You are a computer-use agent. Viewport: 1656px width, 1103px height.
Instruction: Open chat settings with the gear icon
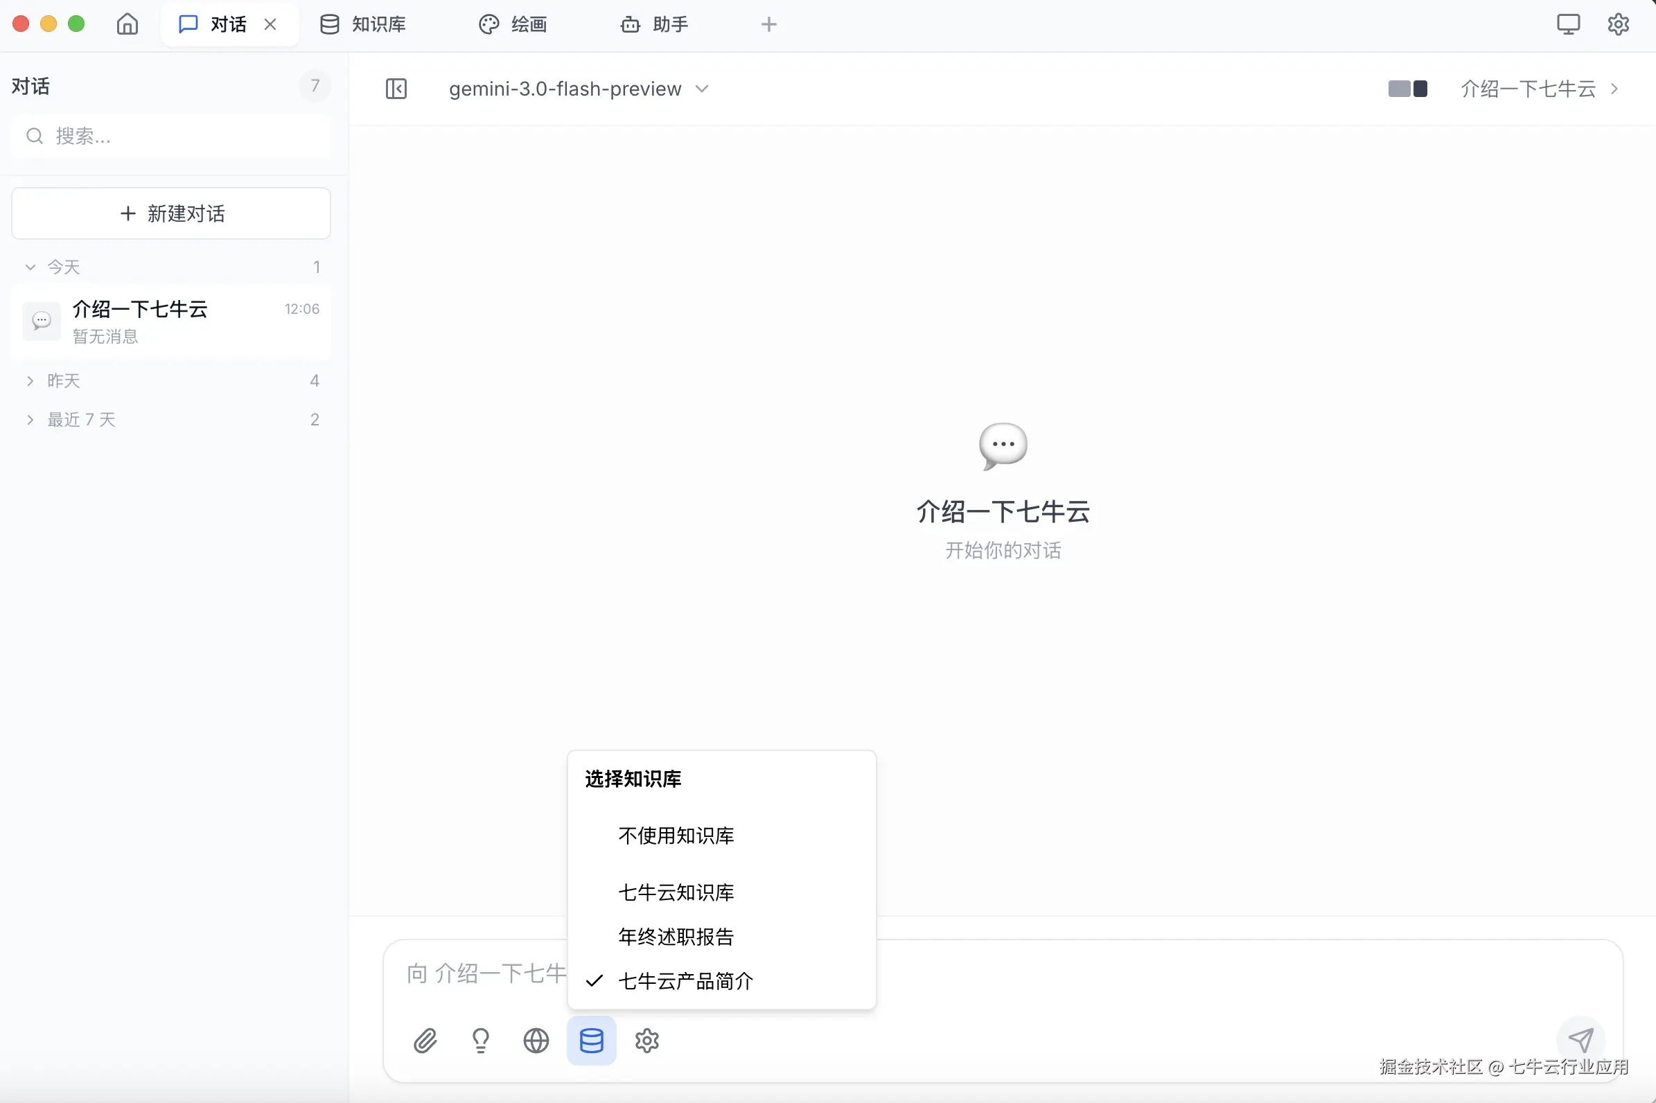tap(646, 1041)
